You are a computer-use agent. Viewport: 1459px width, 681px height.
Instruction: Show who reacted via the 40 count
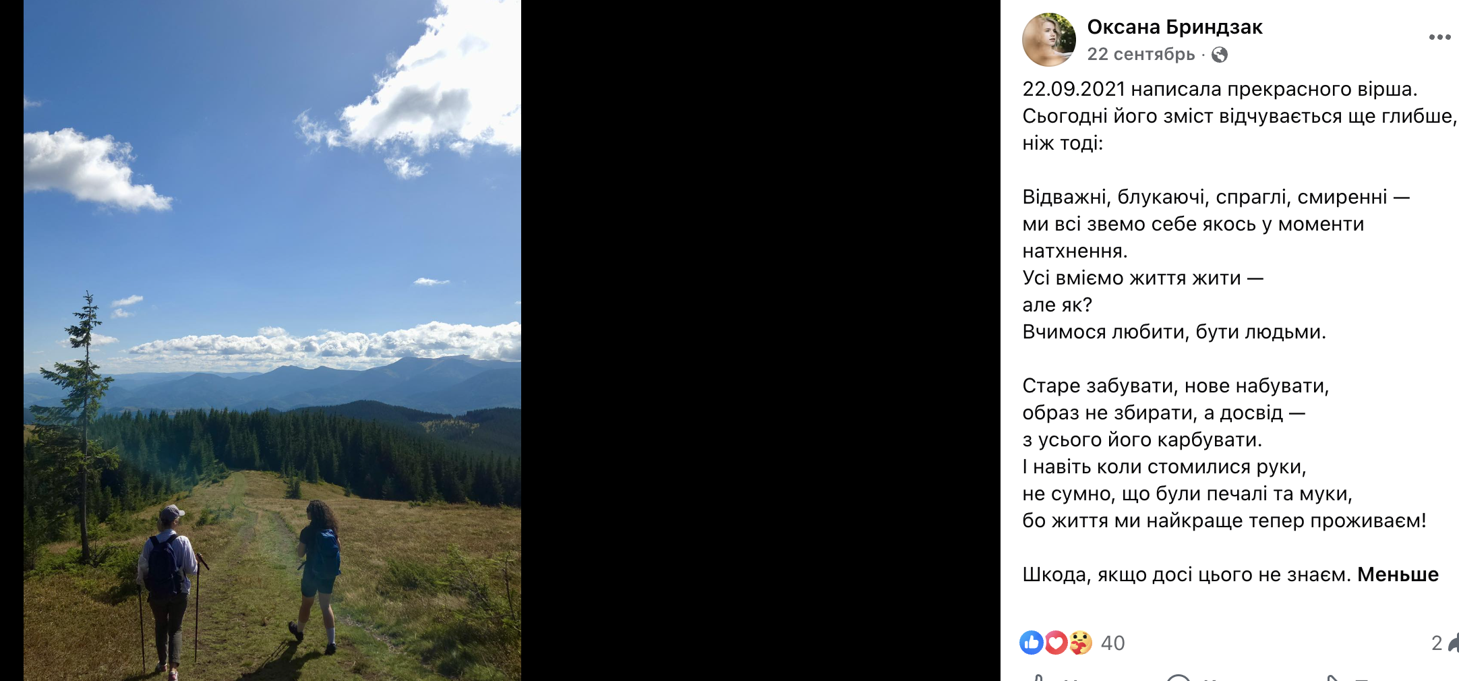click(x=1112, y=643)
